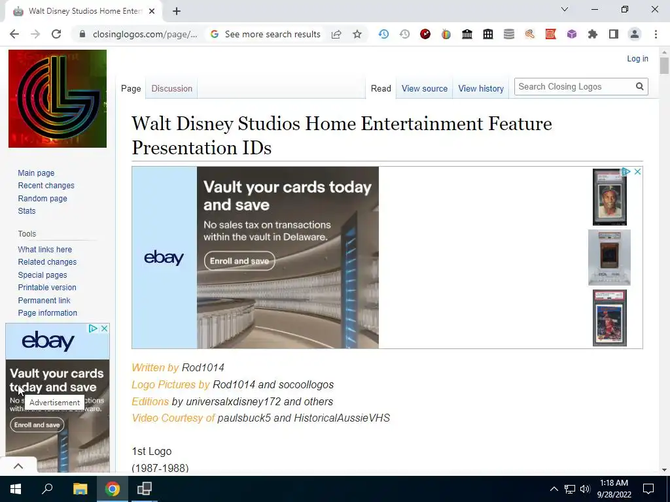Open the colorful apple extension icon
Image resolution: width=670 pixels, height=502 pixels.
(x=446, y=34)
